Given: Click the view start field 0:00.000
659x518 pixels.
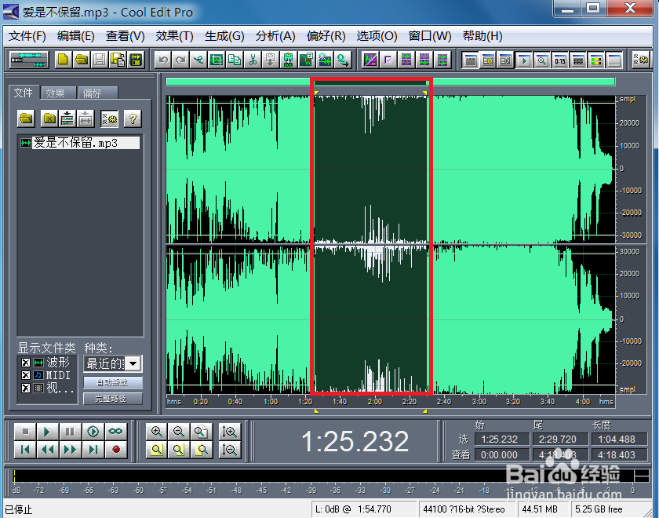Looking at the screenshot, I should (502, 455).
